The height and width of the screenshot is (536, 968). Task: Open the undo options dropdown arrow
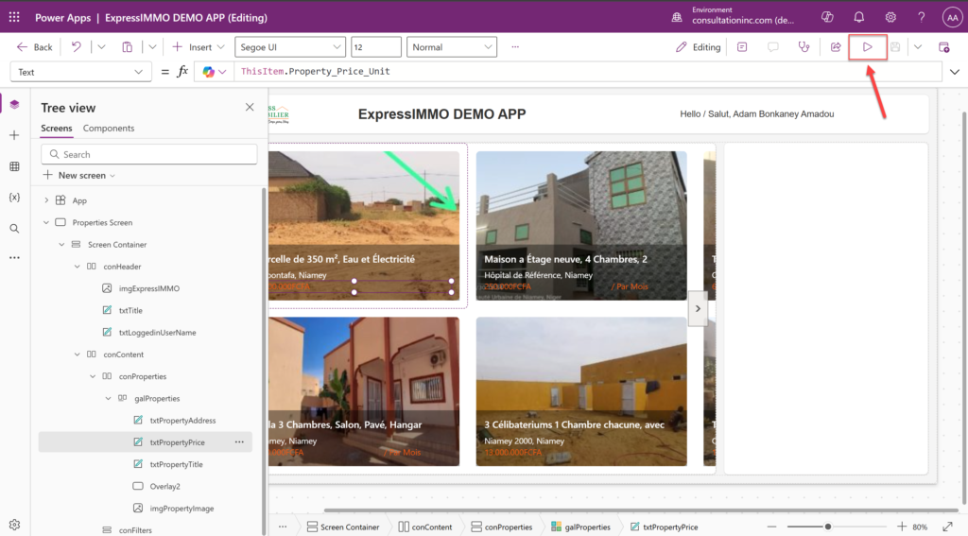click(x=101, y=47)
